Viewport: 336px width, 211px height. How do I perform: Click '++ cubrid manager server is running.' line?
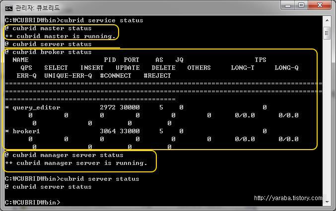[x=76, y=163]
